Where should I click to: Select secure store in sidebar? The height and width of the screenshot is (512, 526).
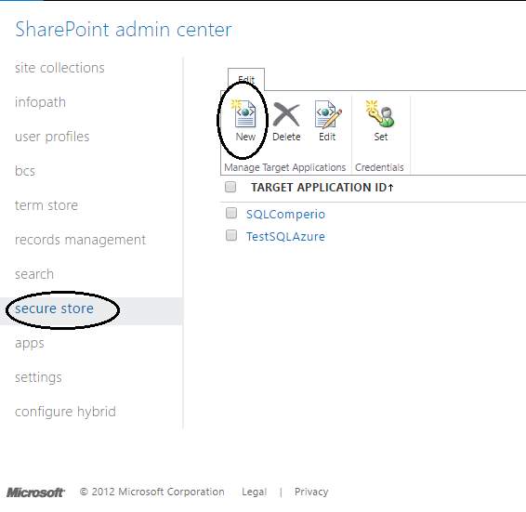pyautogui.click(x=54, y=309)
